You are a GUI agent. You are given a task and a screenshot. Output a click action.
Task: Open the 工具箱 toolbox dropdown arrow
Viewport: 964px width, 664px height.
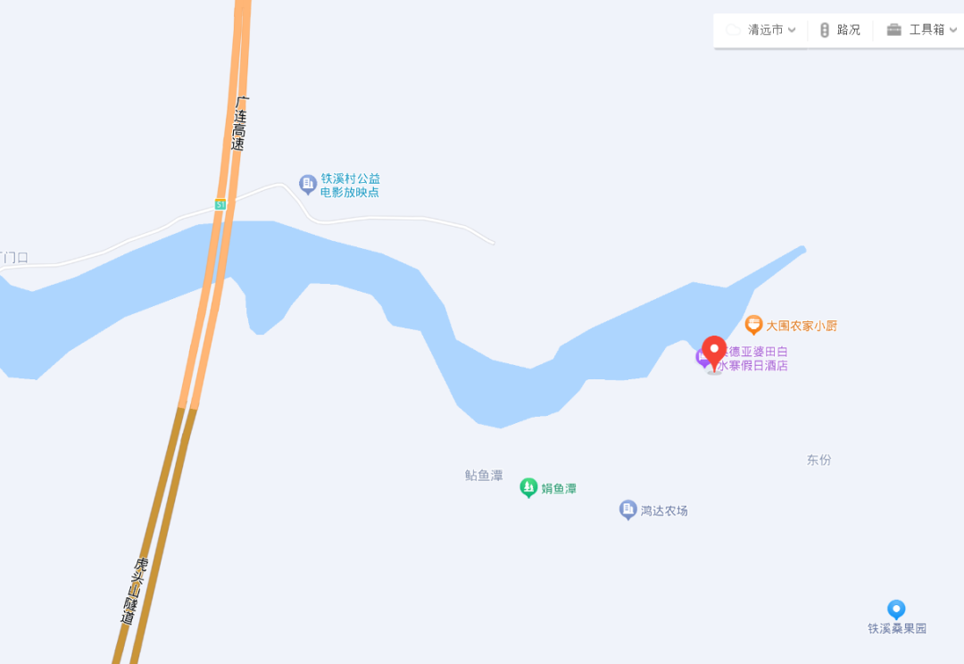point(953,29)
